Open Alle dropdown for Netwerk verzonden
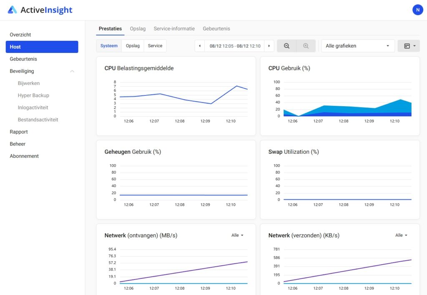427x295 pixels. pos(401,235)
